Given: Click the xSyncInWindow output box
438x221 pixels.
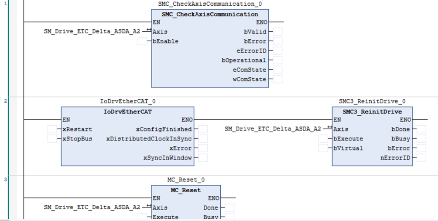Looking at the screenshot, I should click(x=203, y=157).
